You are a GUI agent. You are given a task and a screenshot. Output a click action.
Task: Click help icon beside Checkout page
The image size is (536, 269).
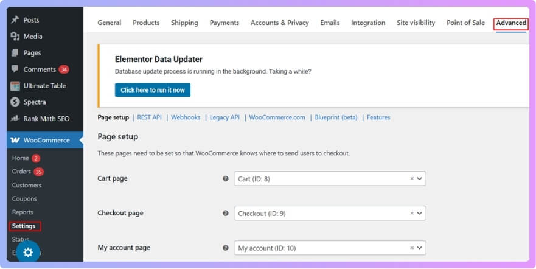[x=225, y=213]
